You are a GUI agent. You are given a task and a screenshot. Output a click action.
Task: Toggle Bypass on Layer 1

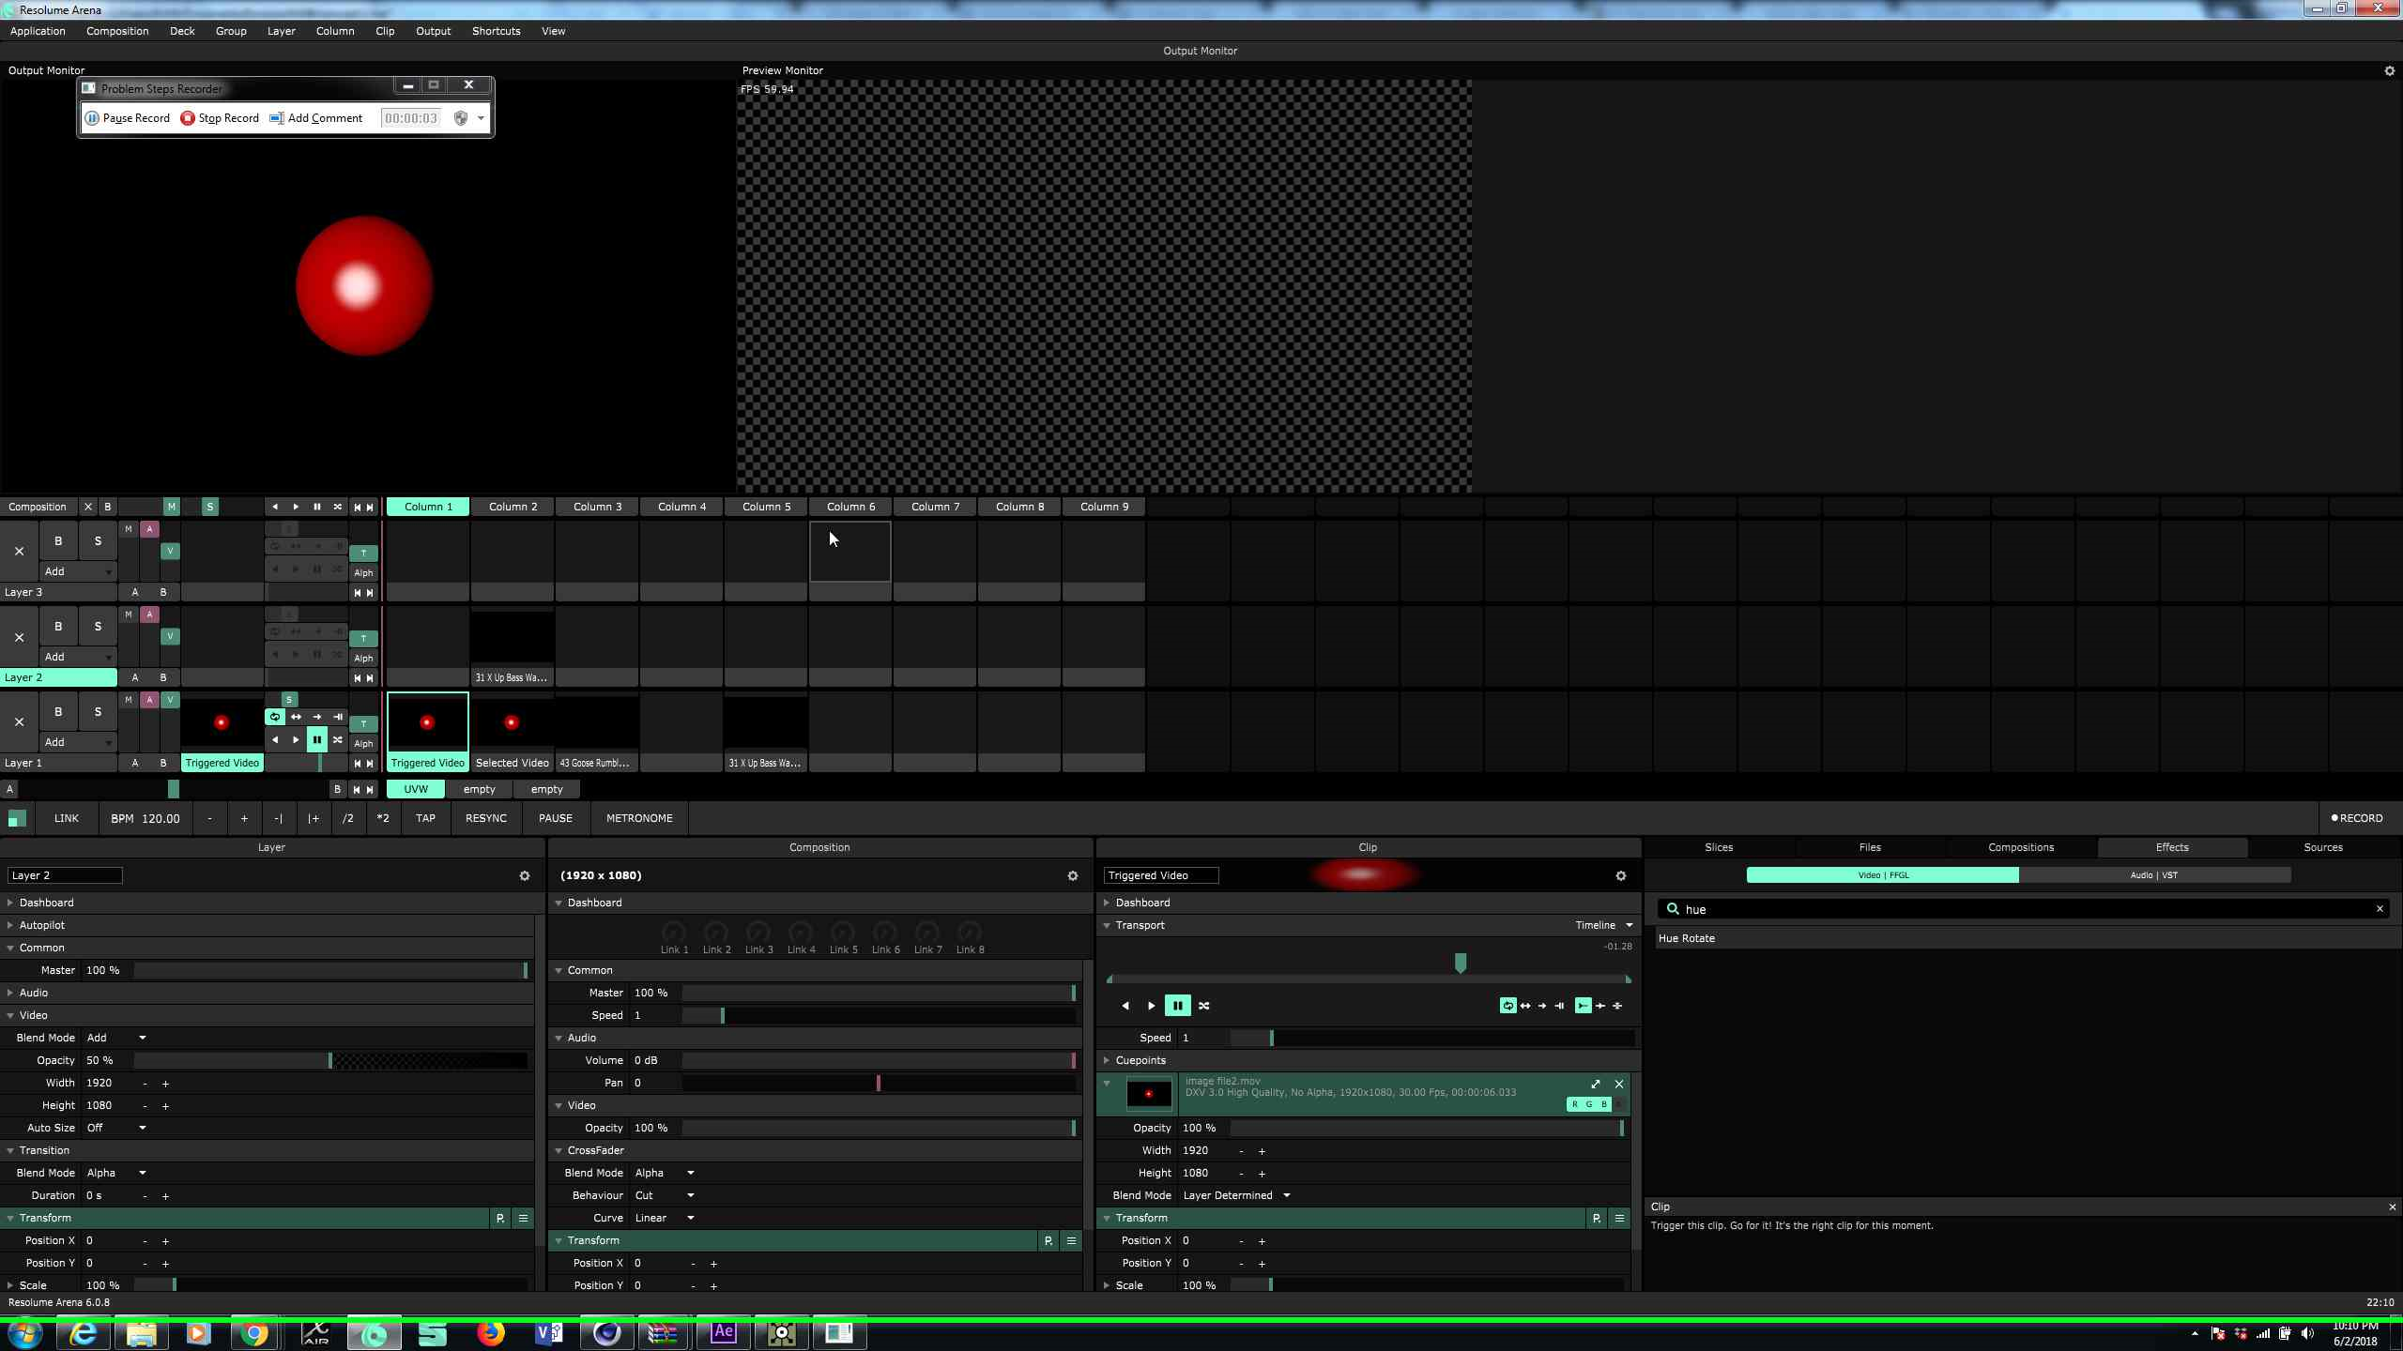pyautogui.click(x=58, y=711)
